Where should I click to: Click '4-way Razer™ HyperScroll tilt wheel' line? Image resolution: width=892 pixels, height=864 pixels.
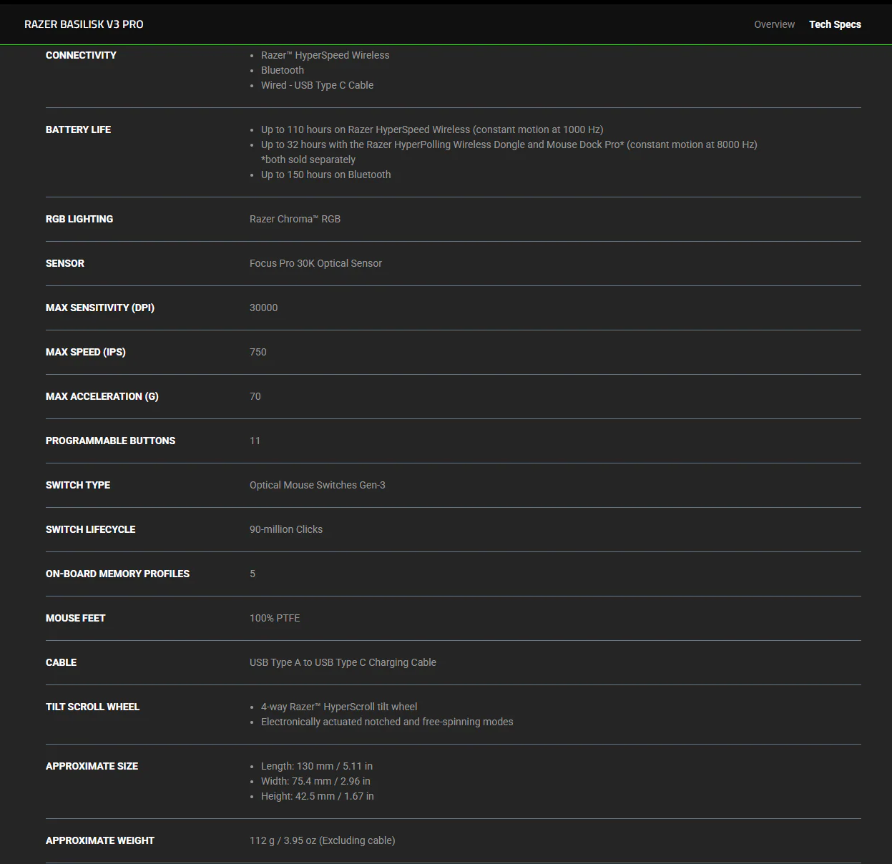339,707
